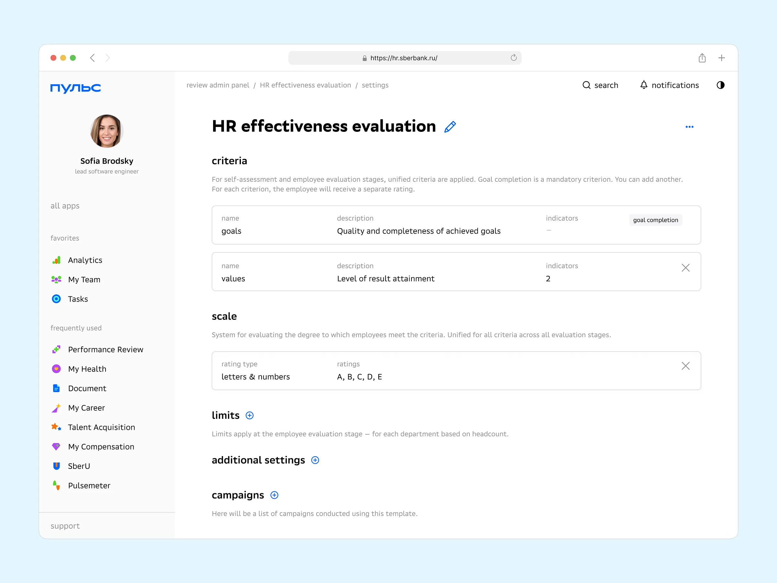Open Analytics from favorites
The width and height of the screenshot is (777, 583).
[x=84, y=260]
